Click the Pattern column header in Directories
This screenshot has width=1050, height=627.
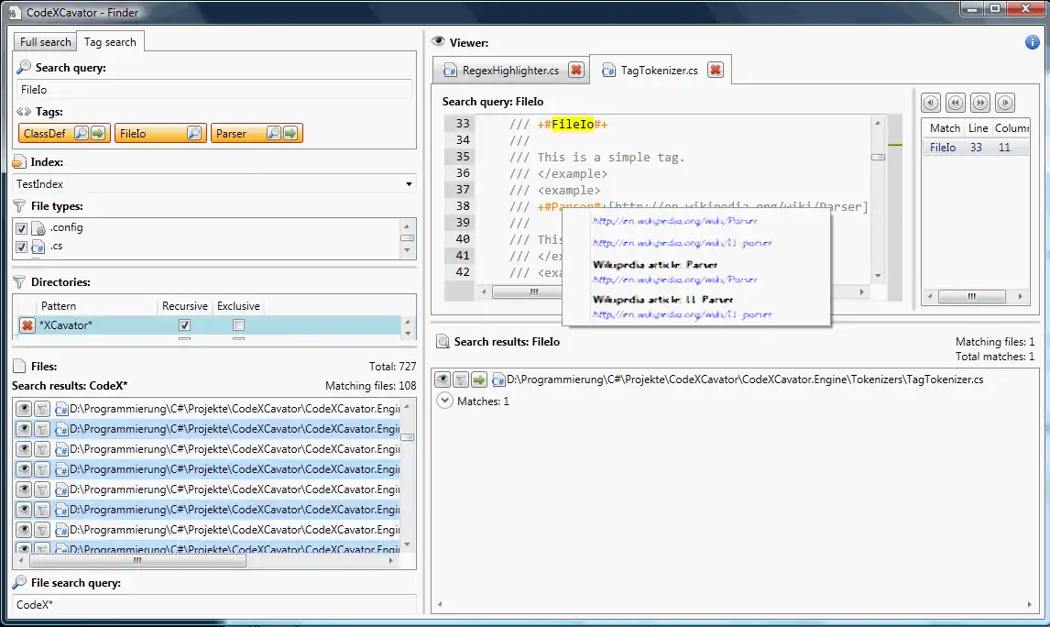[x=59, y=306]
